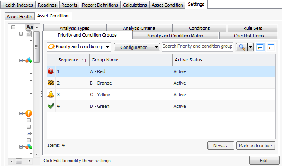Click the Mark as Inactive button
Viewport: 282px width, 166px height.
255,146
